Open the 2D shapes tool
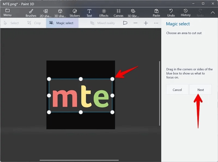 pyautogui.click(x=46, y=13)
